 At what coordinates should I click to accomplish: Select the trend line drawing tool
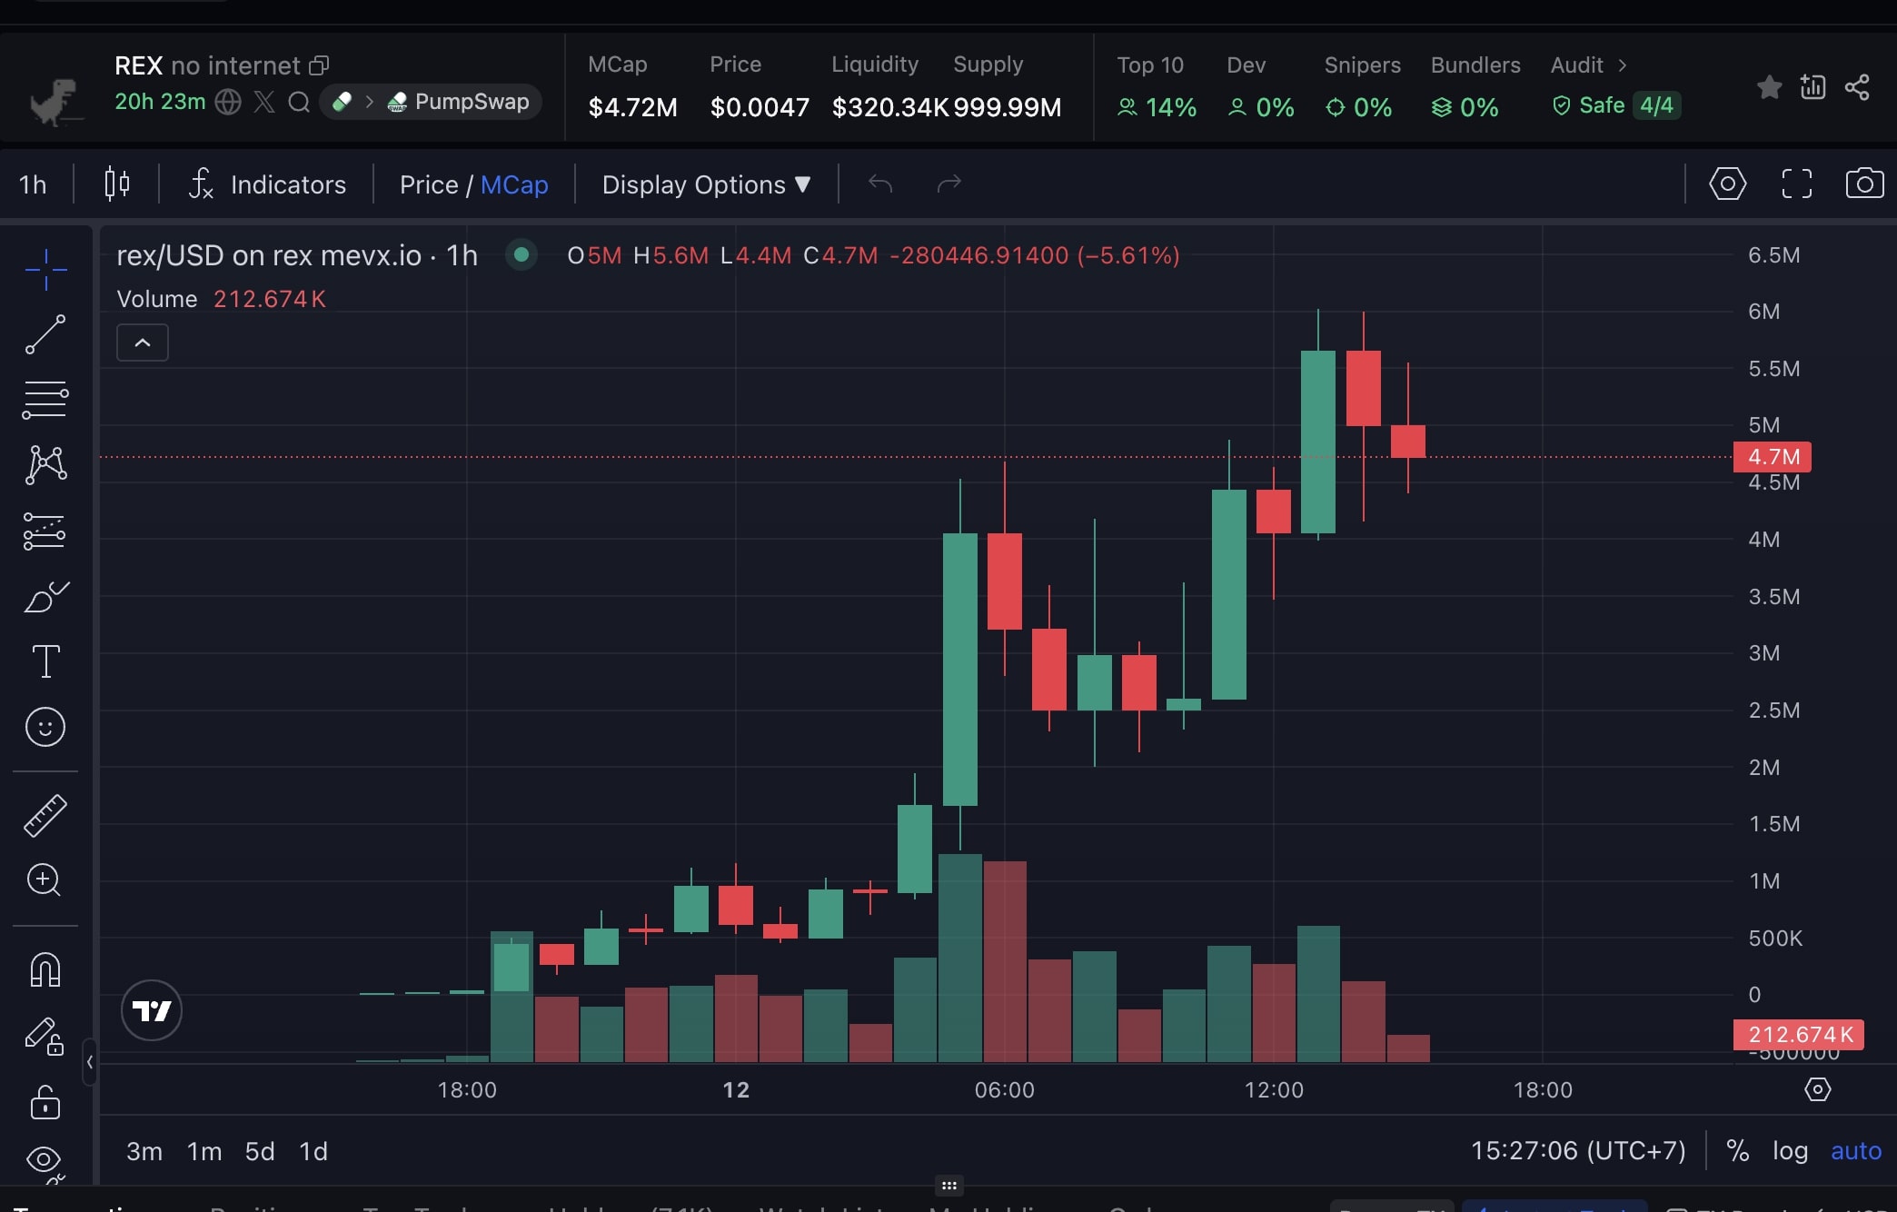[45, 334]
